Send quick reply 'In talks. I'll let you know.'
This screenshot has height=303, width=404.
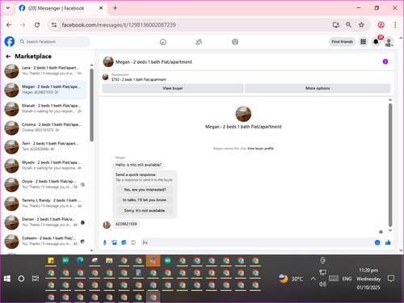(145, 200)
